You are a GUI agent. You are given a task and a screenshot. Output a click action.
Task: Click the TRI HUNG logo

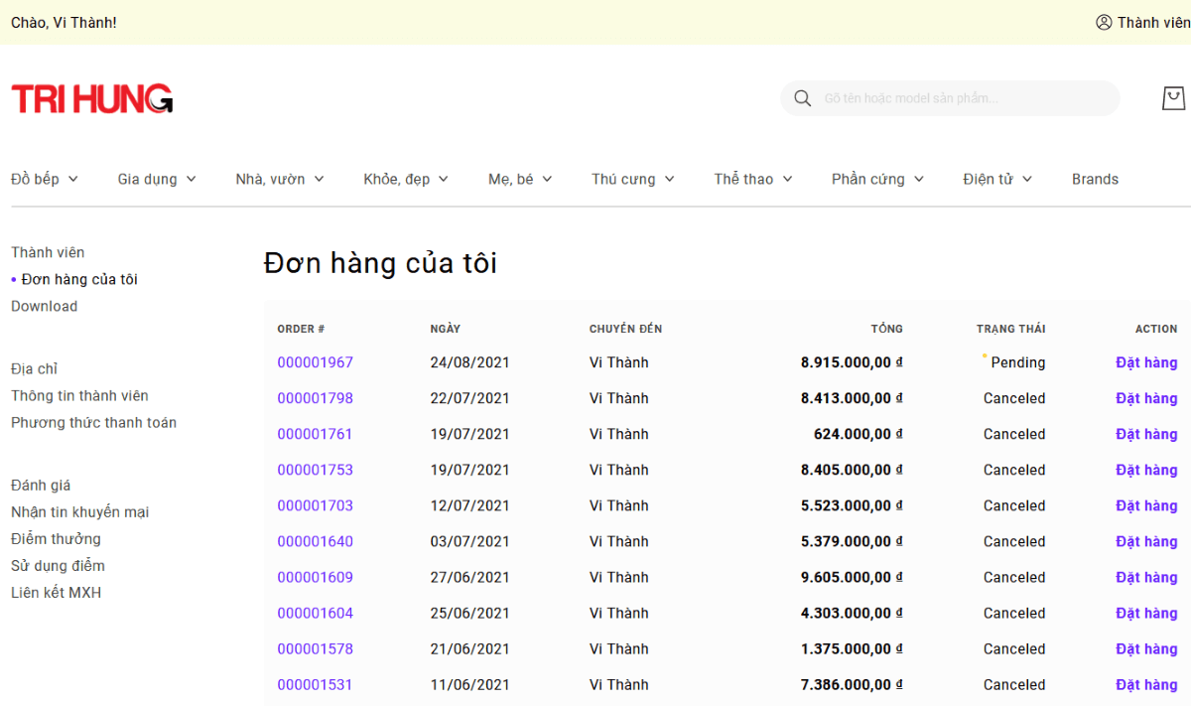(x=92, y=98)
